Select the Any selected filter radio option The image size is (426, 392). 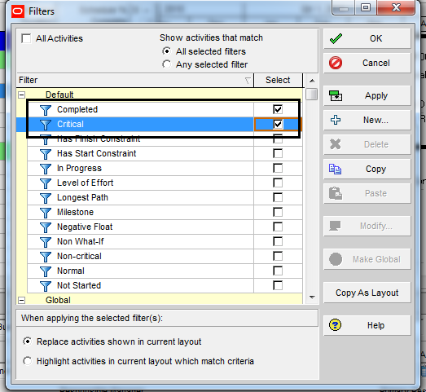(166, 64)
